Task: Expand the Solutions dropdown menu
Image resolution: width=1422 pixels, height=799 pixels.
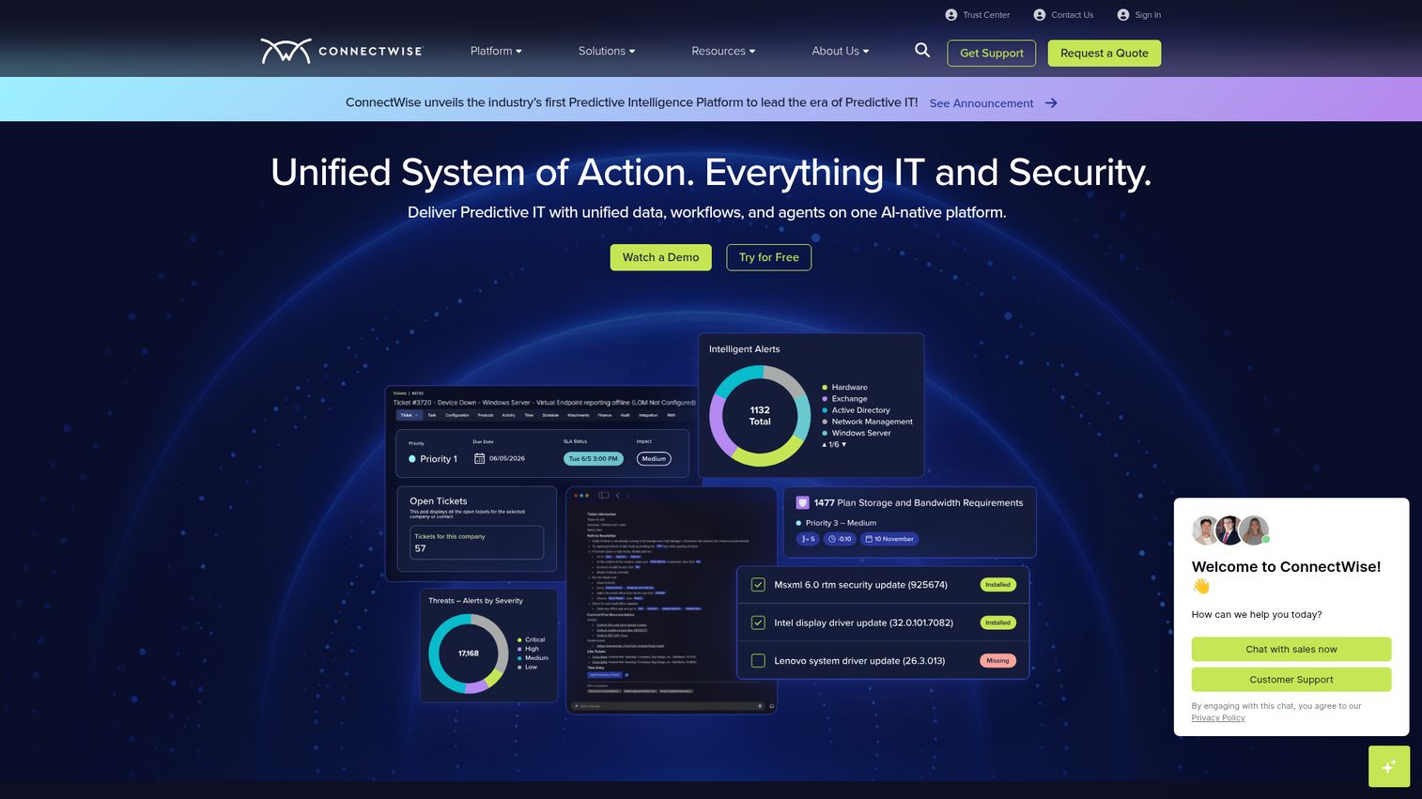Action: pos(607,51)
